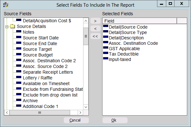Select GST Applicable in Selected Fields
191x127 pixels.
pyautogui.click(x=124, y=49)
